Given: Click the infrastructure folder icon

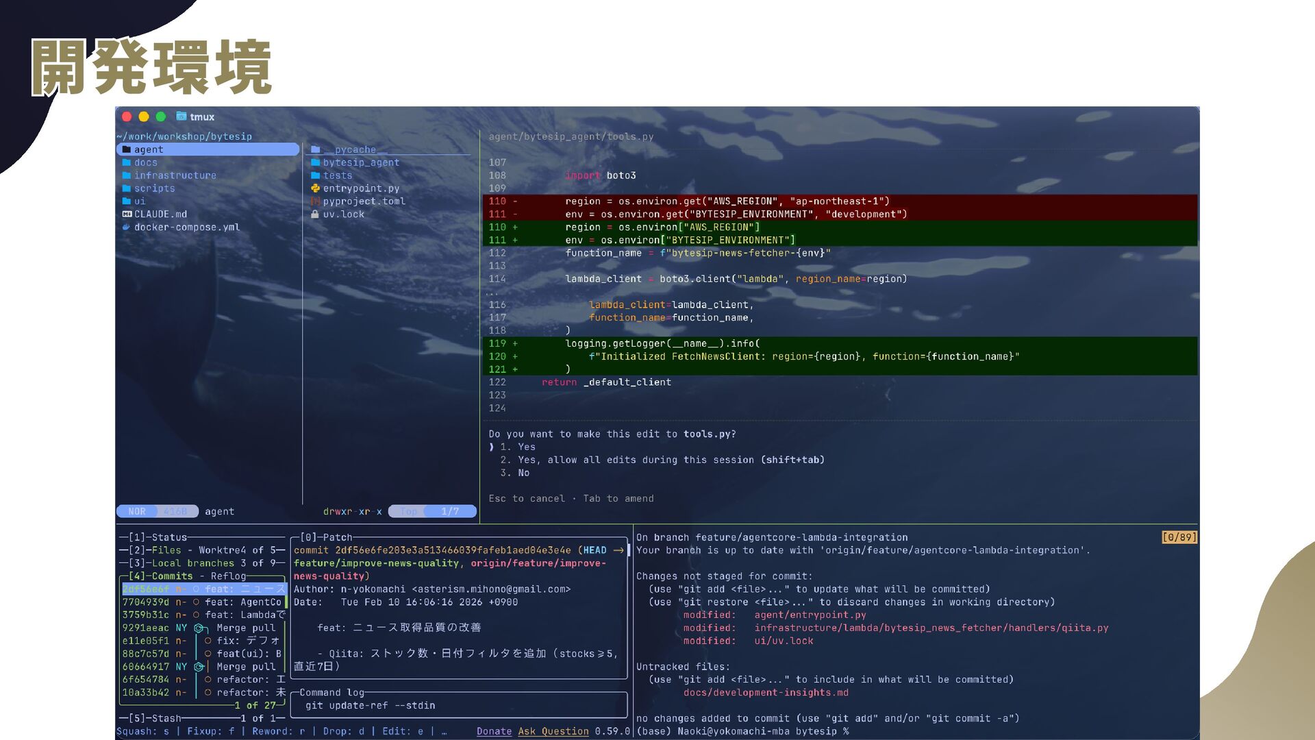Looking at the screenshot, I should 126,175.
